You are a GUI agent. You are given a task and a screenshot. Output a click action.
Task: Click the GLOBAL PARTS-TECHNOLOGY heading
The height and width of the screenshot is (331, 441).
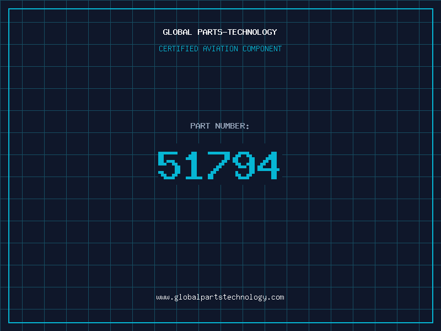click(x=220, y=32)
